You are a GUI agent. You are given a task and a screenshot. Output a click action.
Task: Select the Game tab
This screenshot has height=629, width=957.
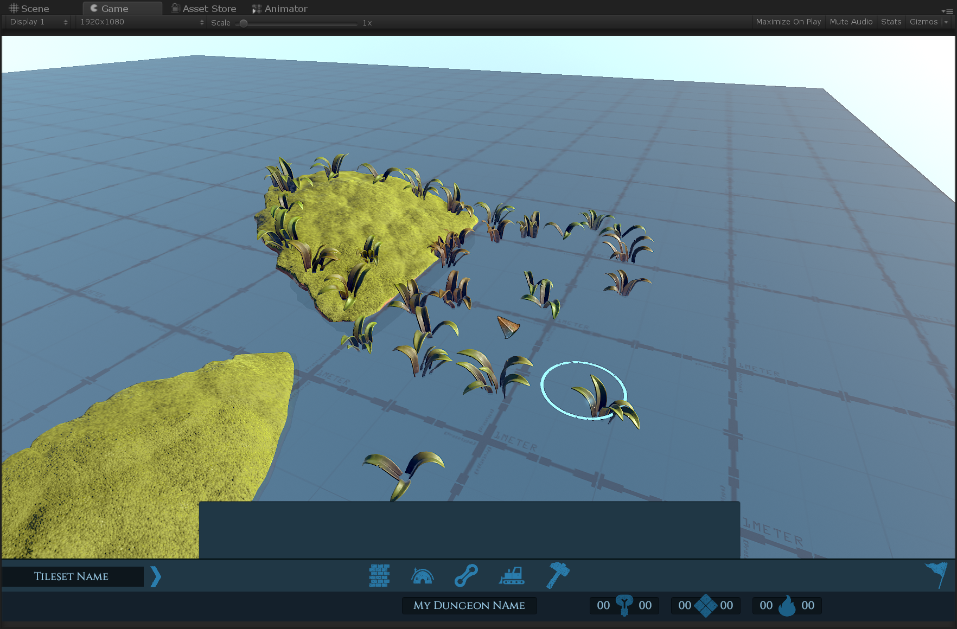(x=122, y=8)
